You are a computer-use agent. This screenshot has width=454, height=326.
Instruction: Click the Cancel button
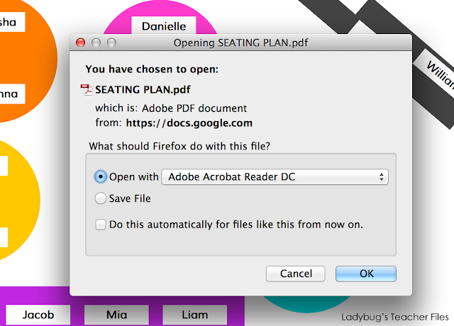tap(296, 274)
